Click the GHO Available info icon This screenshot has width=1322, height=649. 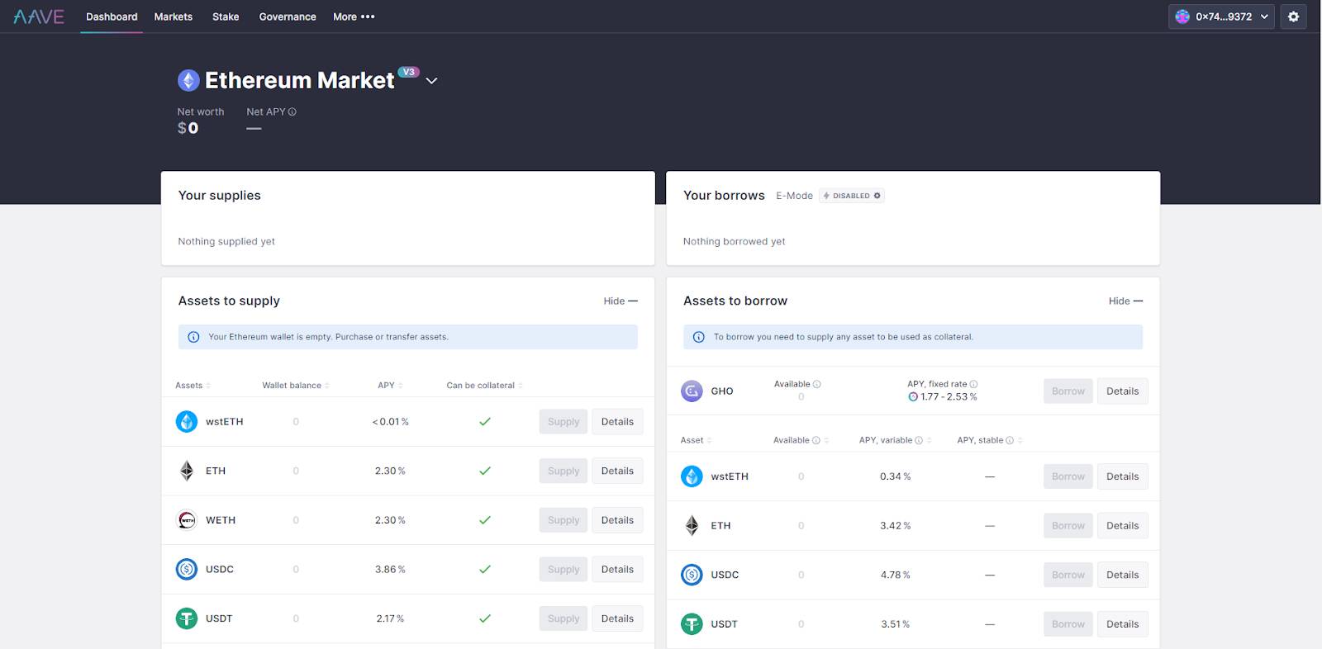click(817, 384)
